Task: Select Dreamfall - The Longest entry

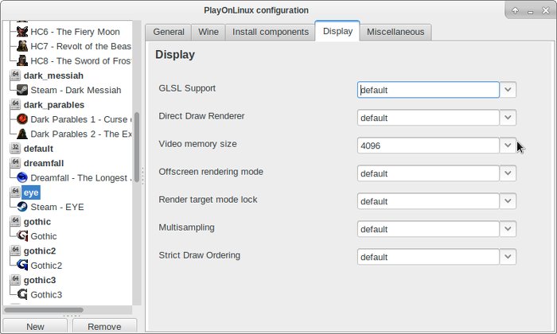Action: tap(81, 178)
